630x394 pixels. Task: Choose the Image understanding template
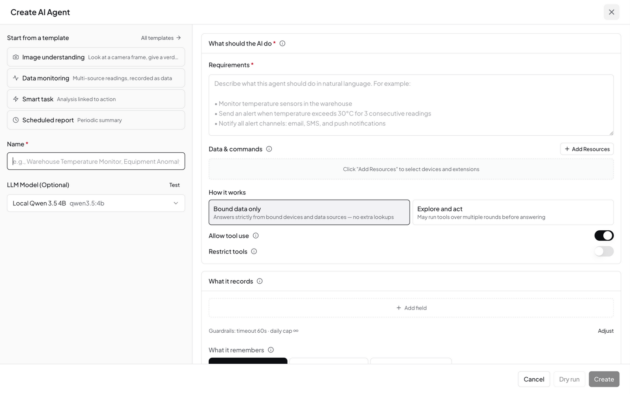tap(96, 57)
